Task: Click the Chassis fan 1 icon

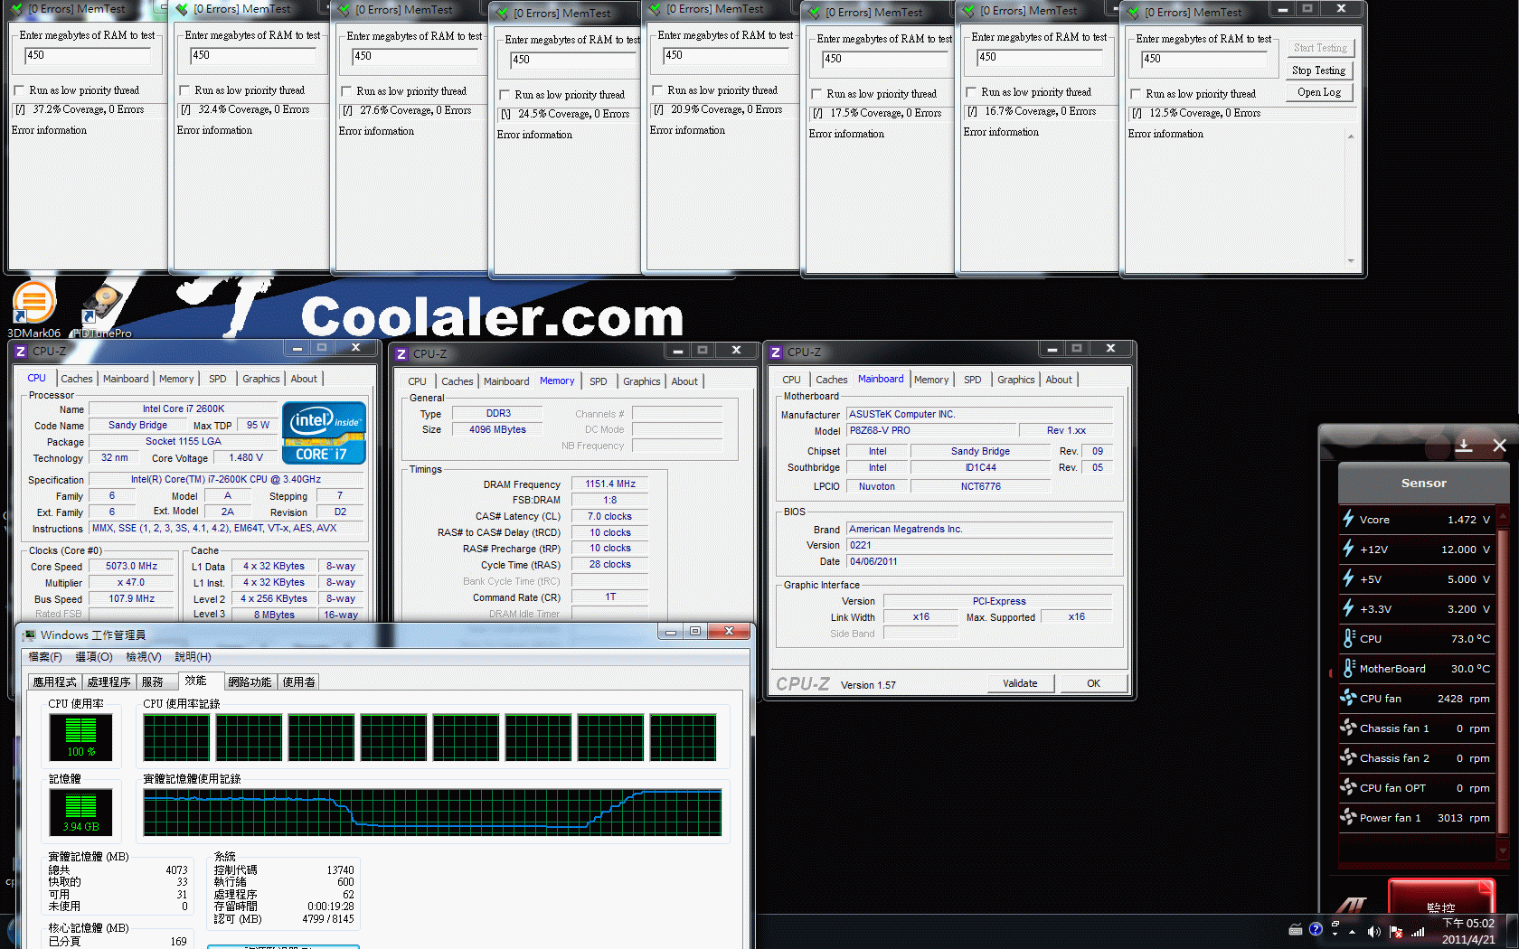Action: [1348, 728]
